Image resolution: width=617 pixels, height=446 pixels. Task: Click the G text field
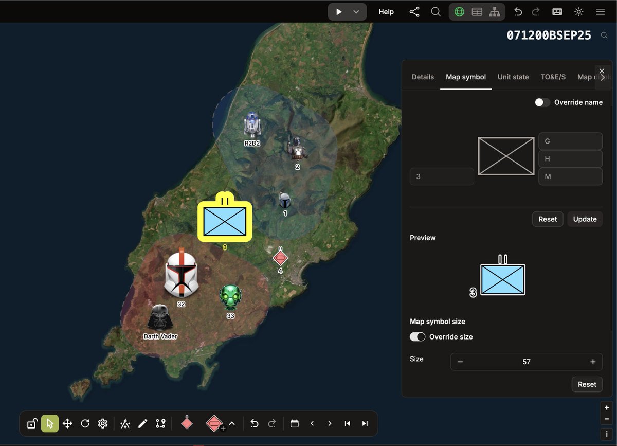coord(570,141)
